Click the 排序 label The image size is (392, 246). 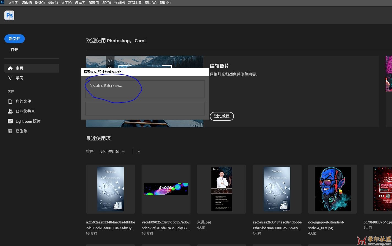pos(90,151)
